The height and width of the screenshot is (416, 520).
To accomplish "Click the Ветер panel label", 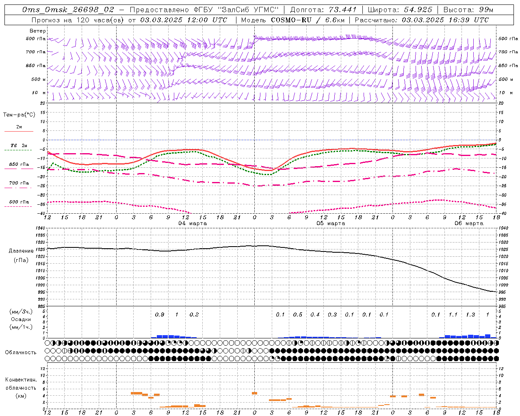I will (x=38, y=31).
